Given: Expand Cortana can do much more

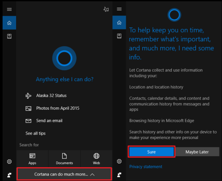Looking at the screenshot, I should [x=64, y=174].
